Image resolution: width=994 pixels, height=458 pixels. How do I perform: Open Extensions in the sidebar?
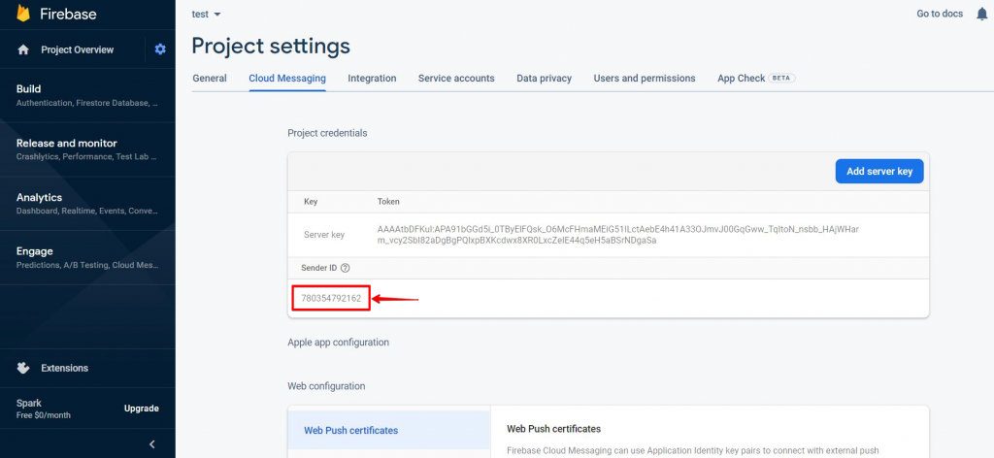[65, 368]
